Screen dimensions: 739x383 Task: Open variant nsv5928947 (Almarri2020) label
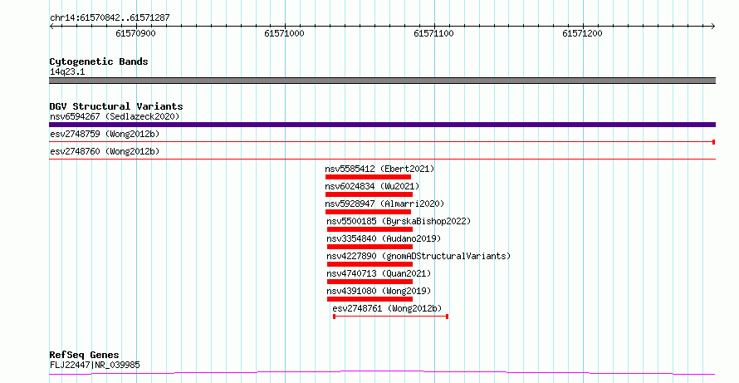pos(384,204)
